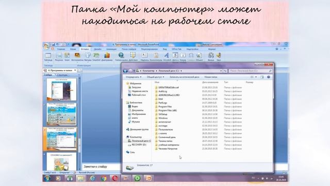This screenshot has height=186, width=330.
Task: Sort by Имя column header
Action: click(157, 82)
